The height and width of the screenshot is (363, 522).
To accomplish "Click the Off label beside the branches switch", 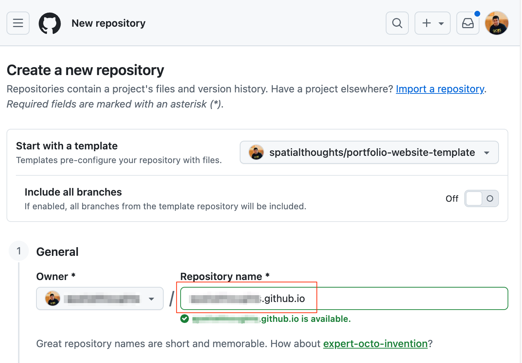I will click(452, 199).
